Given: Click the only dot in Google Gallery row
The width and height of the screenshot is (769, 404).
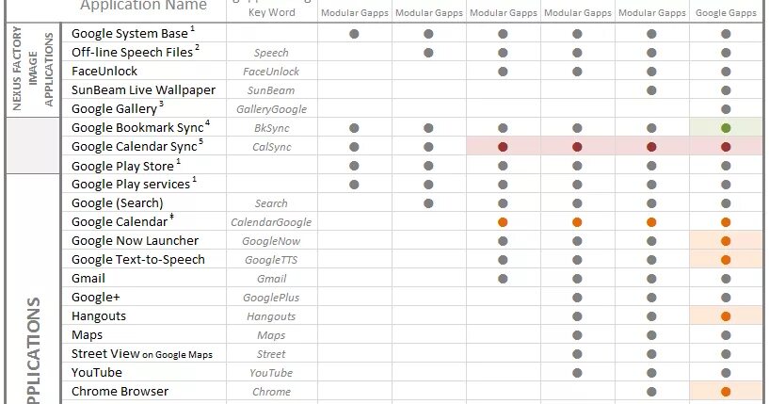Looking at the screenshot, I should point(726,109).
